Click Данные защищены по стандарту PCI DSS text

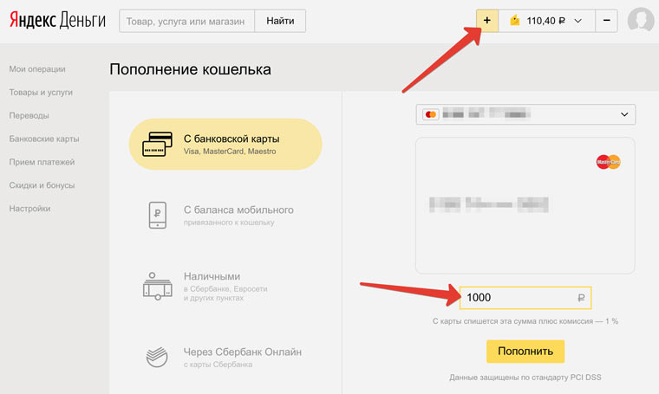(x=525, y=378)
